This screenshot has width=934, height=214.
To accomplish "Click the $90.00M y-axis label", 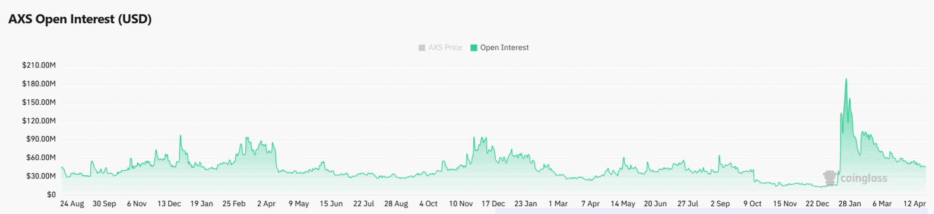I will [x=41, y=139].
